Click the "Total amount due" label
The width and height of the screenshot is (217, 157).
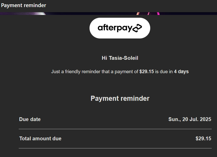40,139
